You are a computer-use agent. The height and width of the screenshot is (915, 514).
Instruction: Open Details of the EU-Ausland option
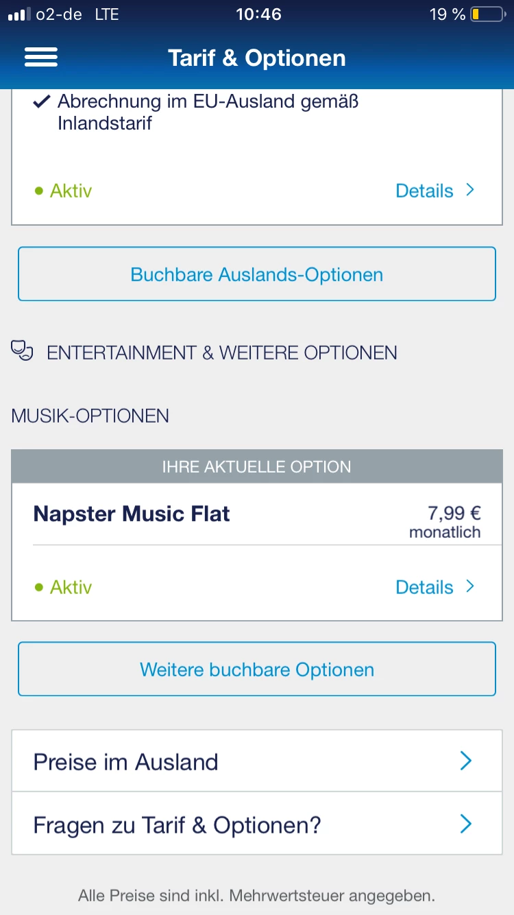[x=425, y=191]
